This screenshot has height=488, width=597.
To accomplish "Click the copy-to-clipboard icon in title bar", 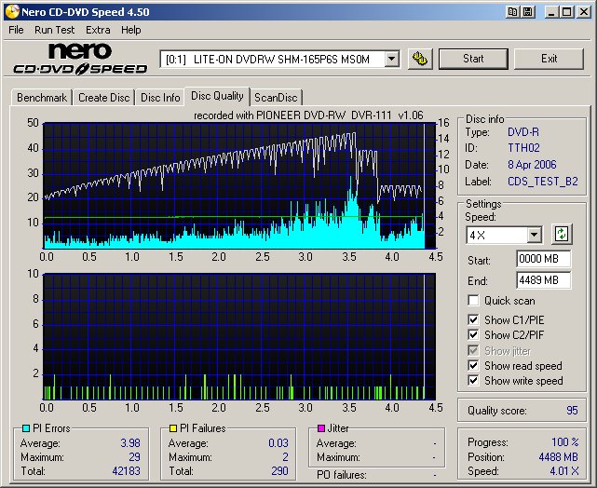I will click(x=513, y=12).
